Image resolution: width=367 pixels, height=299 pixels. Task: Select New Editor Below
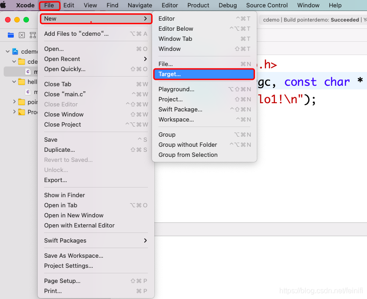(x=204, y=29)
